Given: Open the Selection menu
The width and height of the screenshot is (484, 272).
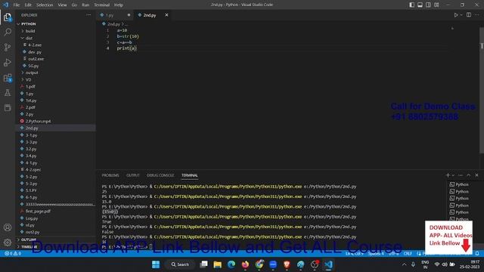Looking at the screenshot, I should coord(45,5).
